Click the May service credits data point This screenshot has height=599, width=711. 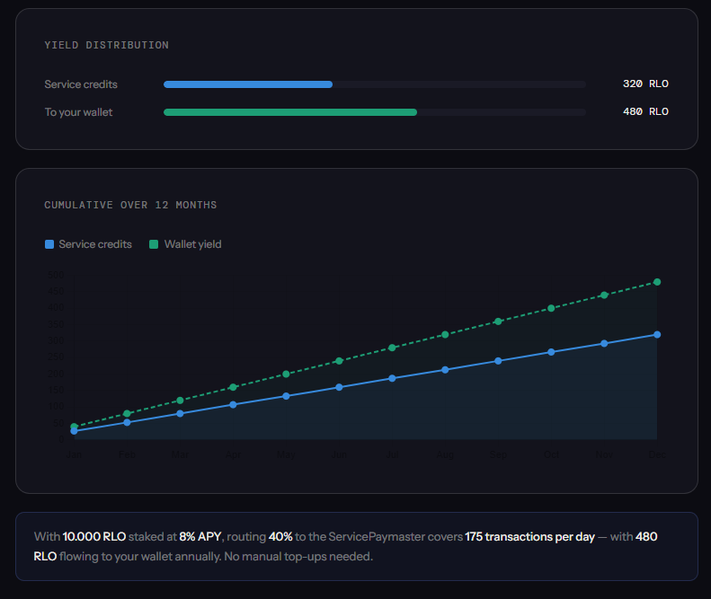[286, 396]
